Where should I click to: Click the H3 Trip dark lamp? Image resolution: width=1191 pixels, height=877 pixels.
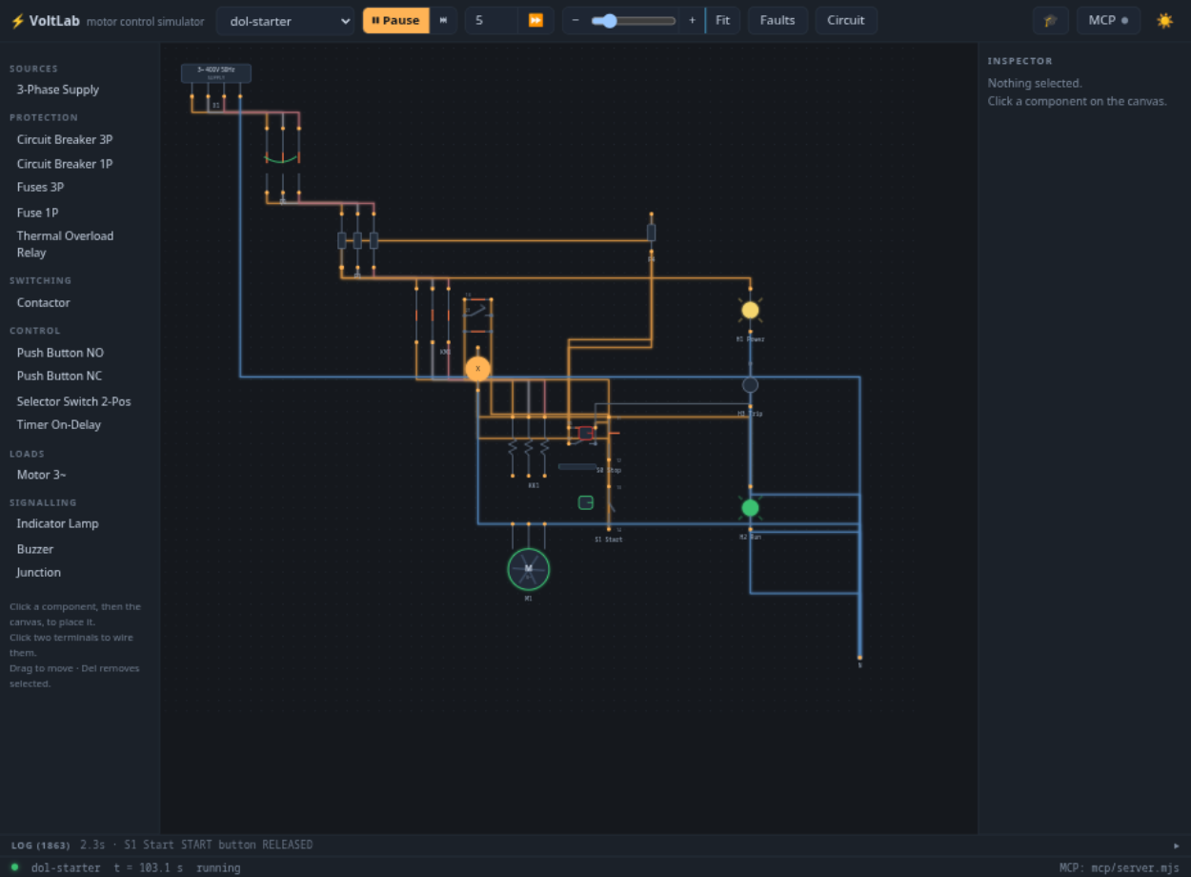click(750, 384)
